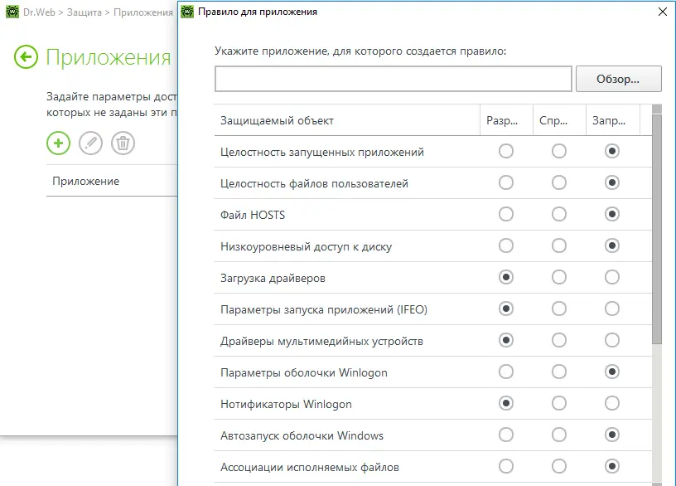Allow access to Файл HOSTS
Screen dimensions: 676x486
pos(506,214)
